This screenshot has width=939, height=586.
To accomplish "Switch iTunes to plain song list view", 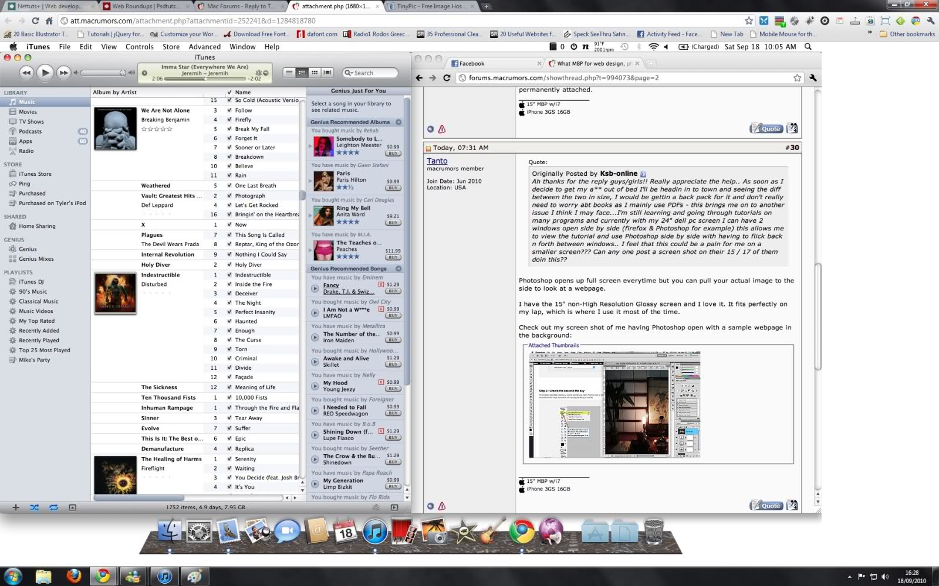I will click(x=289, y=73).
